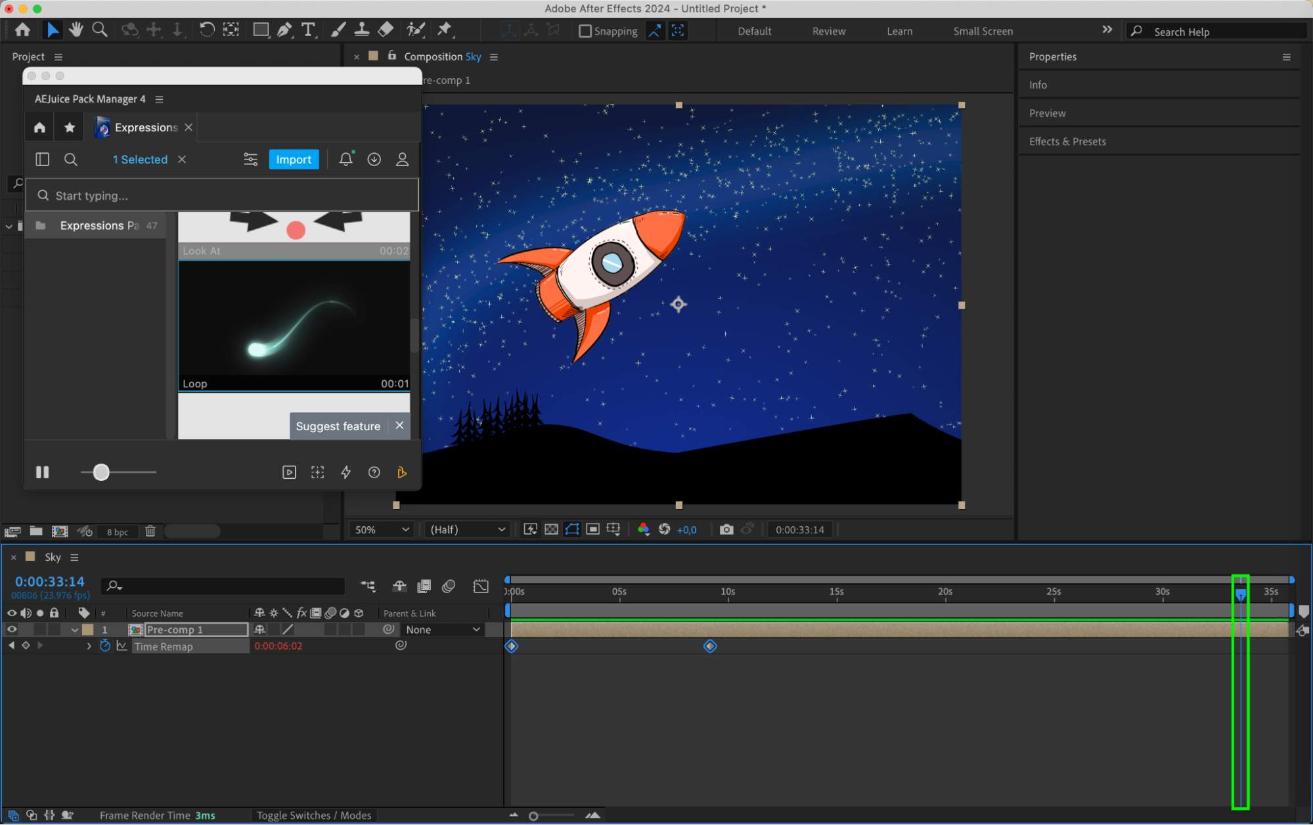This screenshot has height=825, width=1313.
Task: Click the Take Snapshot camera icon
Action: pos(726,529)
